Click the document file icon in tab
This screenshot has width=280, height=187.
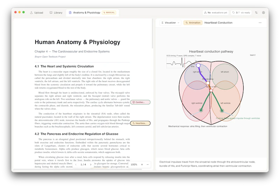coord(70,13)
